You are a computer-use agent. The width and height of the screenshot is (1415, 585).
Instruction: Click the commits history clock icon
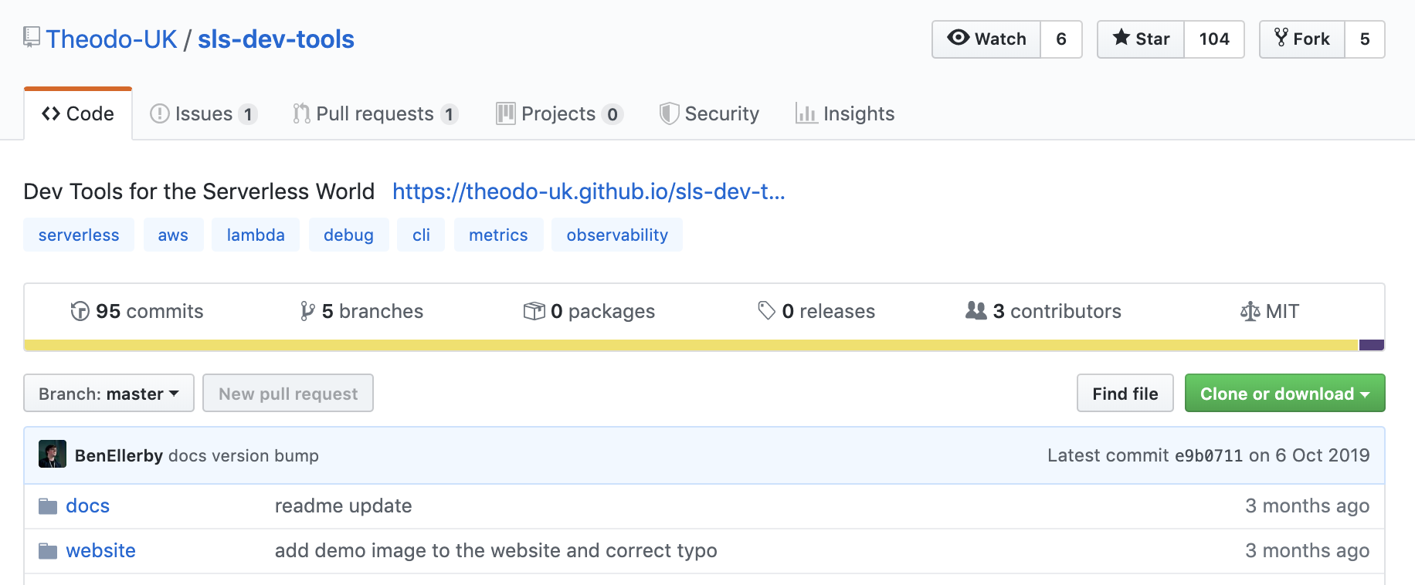coord(80,311)
